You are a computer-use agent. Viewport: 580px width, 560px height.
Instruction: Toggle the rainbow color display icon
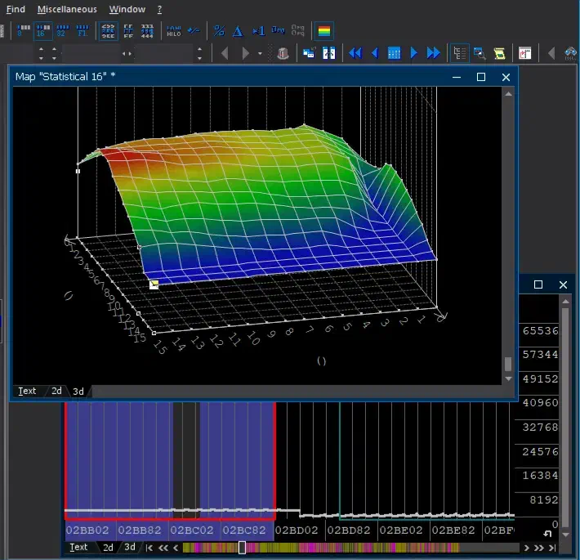coord(324,31)
